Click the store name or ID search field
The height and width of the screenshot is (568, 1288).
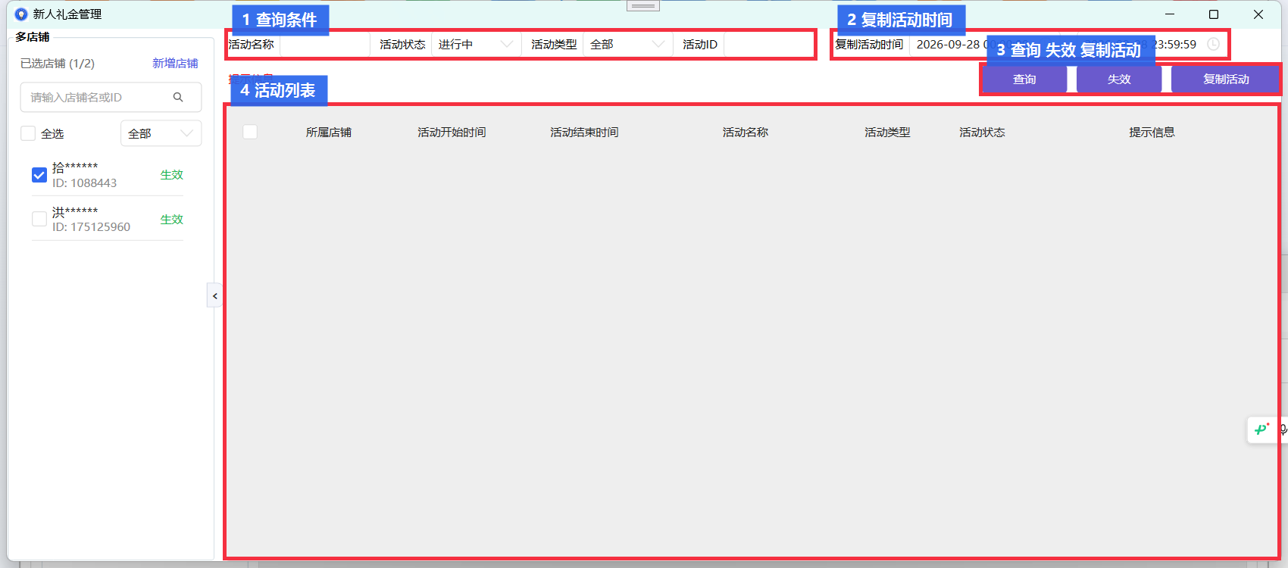pyautogui.click(x=111, y=97)
